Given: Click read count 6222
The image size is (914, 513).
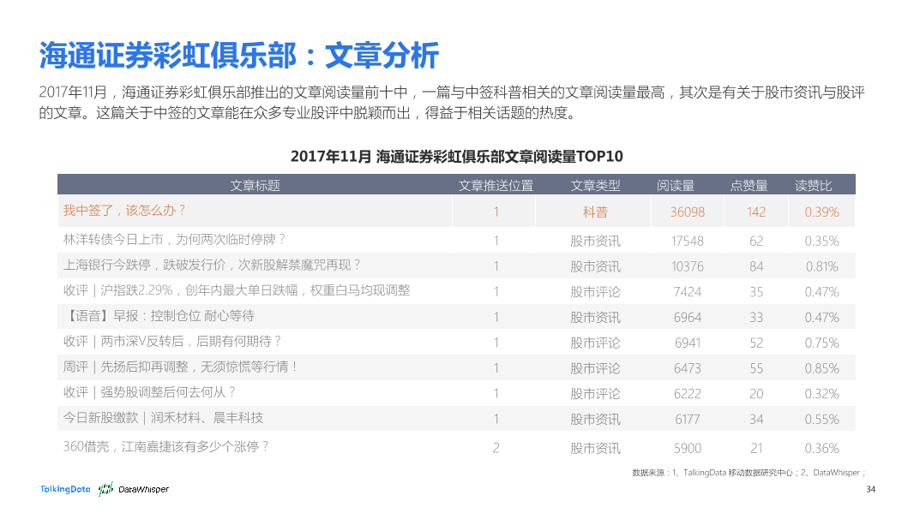Looking at the screenshot, I should 688,394.
